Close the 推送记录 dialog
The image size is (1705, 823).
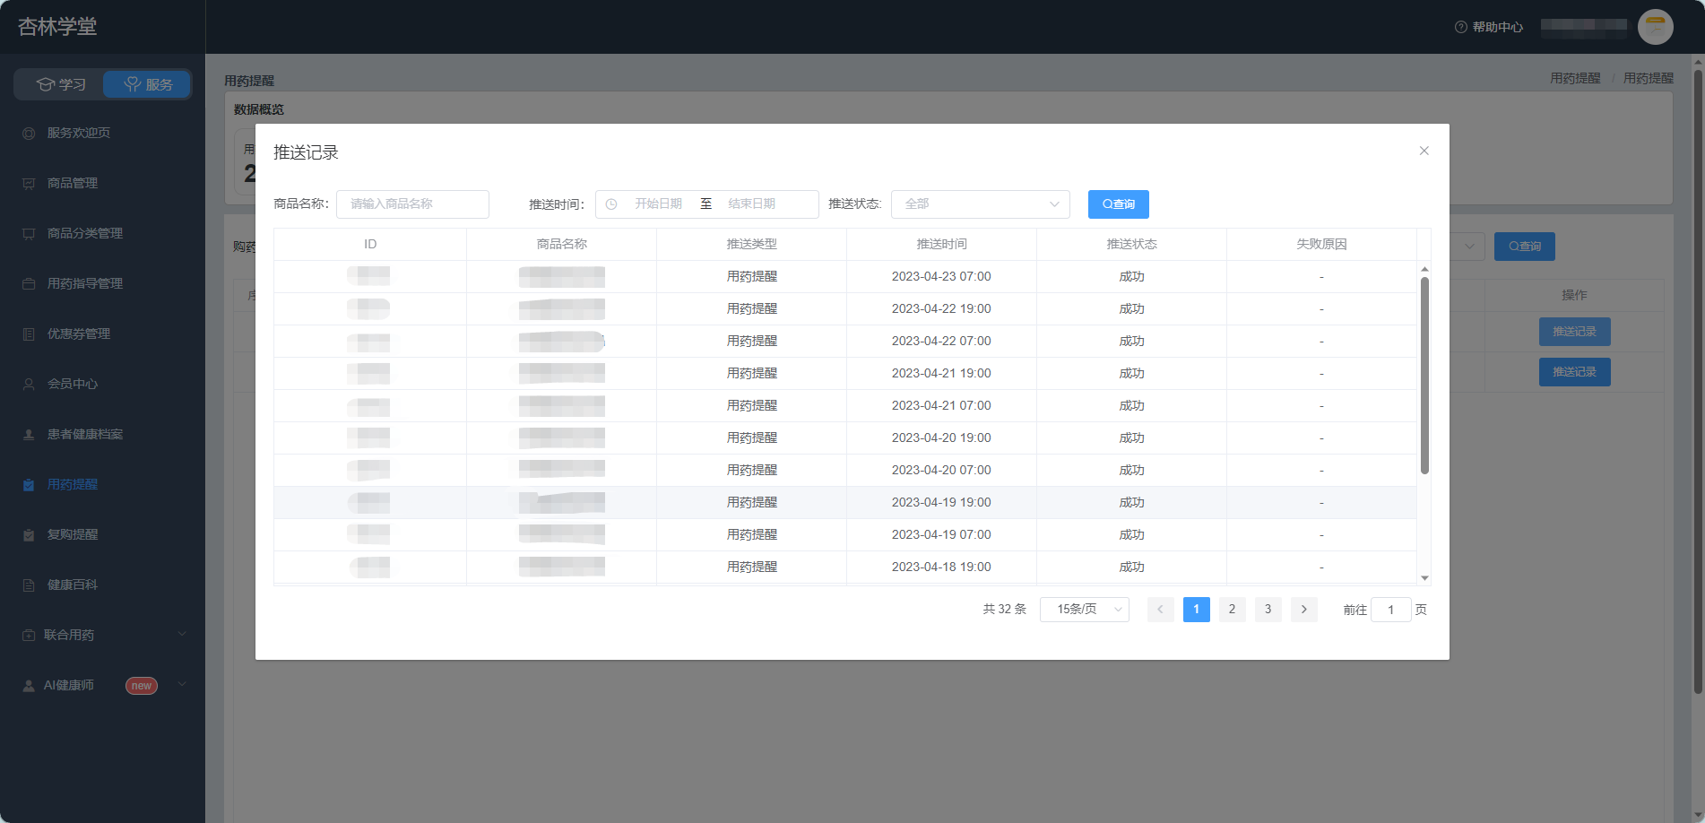(x=1424, y=151)
